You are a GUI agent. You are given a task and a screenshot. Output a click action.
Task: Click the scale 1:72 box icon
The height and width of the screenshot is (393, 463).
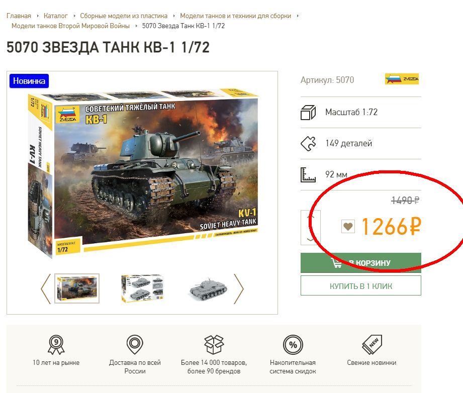click(x=308, y=113)
